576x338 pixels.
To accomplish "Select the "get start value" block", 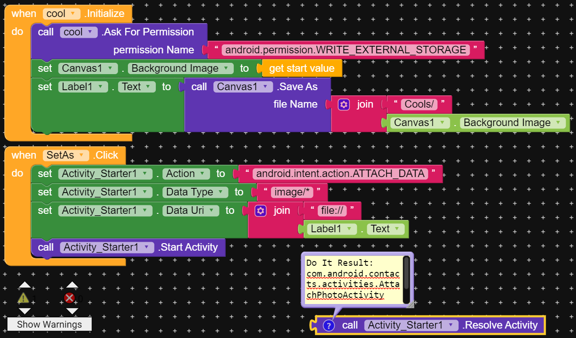I will point(301,68).
